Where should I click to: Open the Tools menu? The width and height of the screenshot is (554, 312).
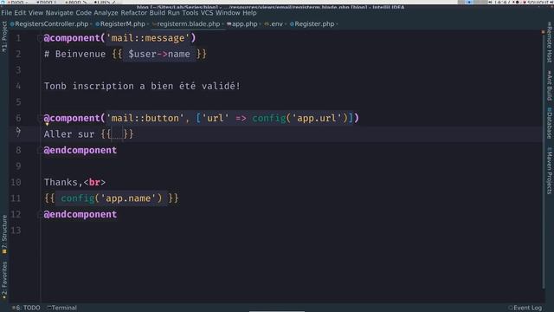click(190, 13)
